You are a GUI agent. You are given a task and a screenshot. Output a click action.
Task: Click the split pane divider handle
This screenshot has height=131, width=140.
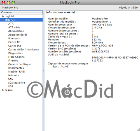44,71
